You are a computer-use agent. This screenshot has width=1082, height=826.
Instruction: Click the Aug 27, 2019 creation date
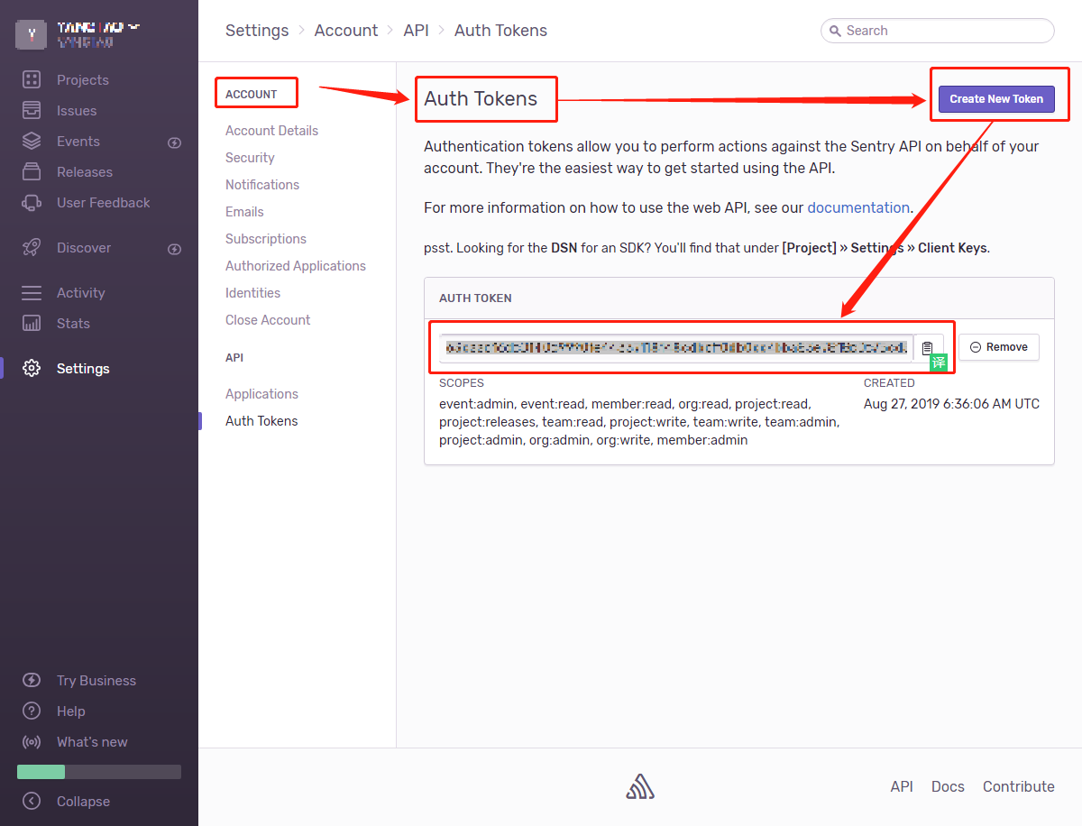coord(951,404)
